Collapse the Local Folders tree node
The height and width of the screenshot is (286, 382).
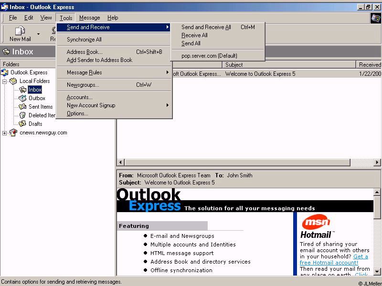coord(5,82)
